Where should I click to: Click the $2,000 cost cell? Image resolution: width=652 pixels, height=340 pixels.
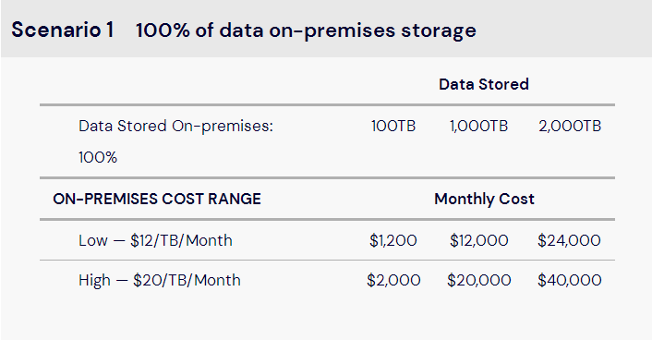(393, 281)
